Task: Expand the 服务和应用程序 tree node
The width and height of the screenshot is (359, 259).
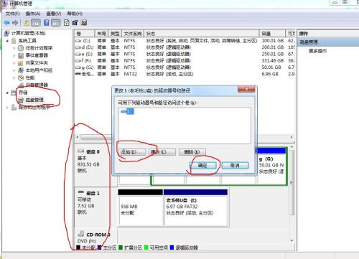Action: coord(7,108)
